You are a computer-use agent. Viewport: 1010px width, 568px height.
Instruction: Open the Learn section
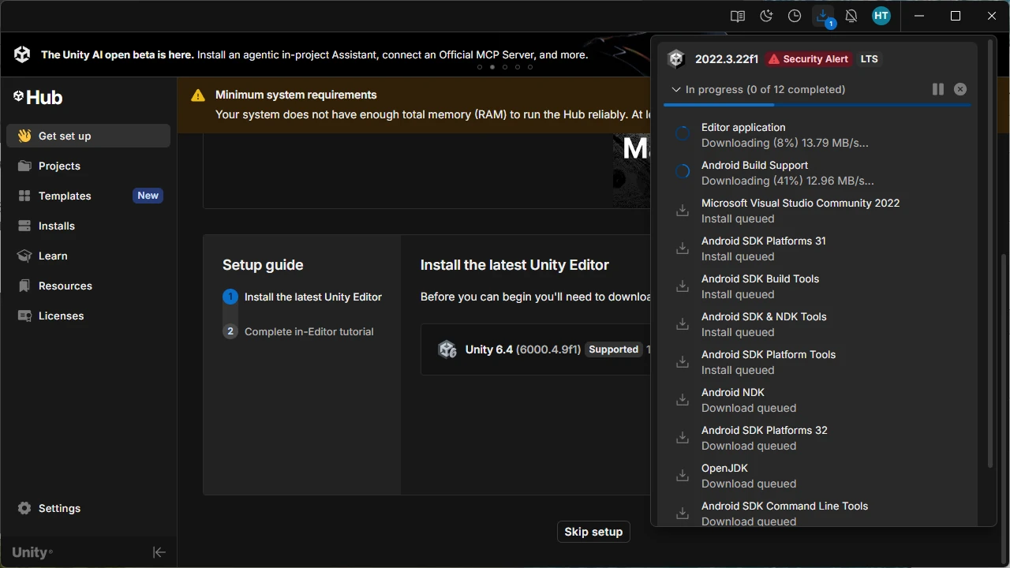(88, 256)
